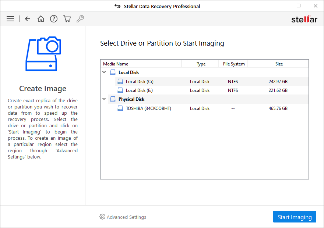Click the activation key icon
This screenshot has height=228, width=324.
click(80, 19)
